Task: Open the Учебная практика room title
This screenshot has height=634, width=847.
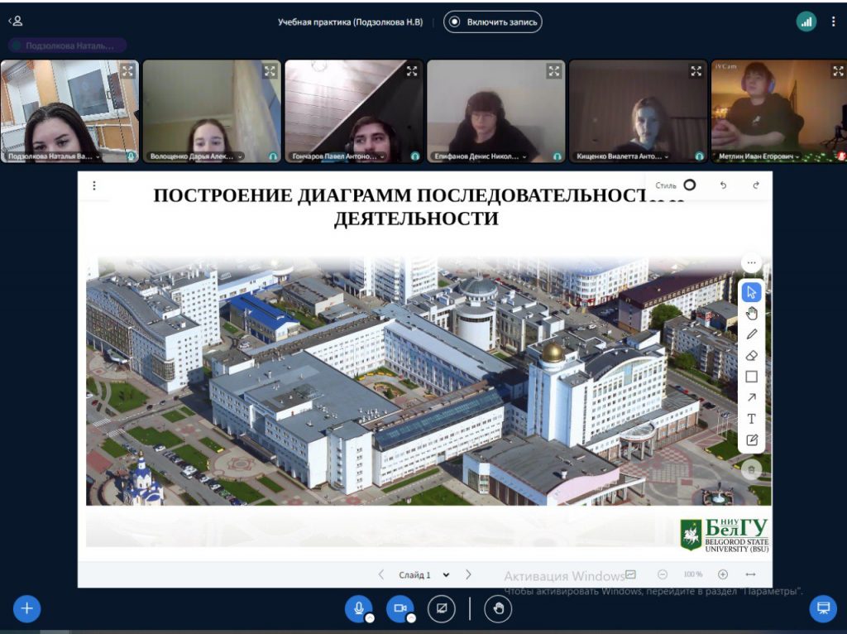Action: pyautogui.click(x=350, y=22)
